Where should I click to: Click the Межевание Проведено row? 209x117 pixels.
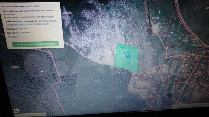[19, 33]
